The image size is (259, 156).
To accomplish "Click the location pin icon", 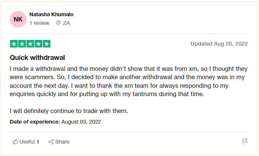I will point(58,23).
